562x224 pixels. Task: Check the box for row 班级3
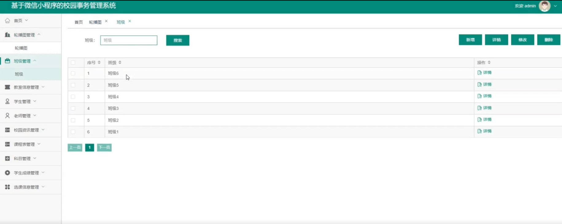(x=73, y=108)
